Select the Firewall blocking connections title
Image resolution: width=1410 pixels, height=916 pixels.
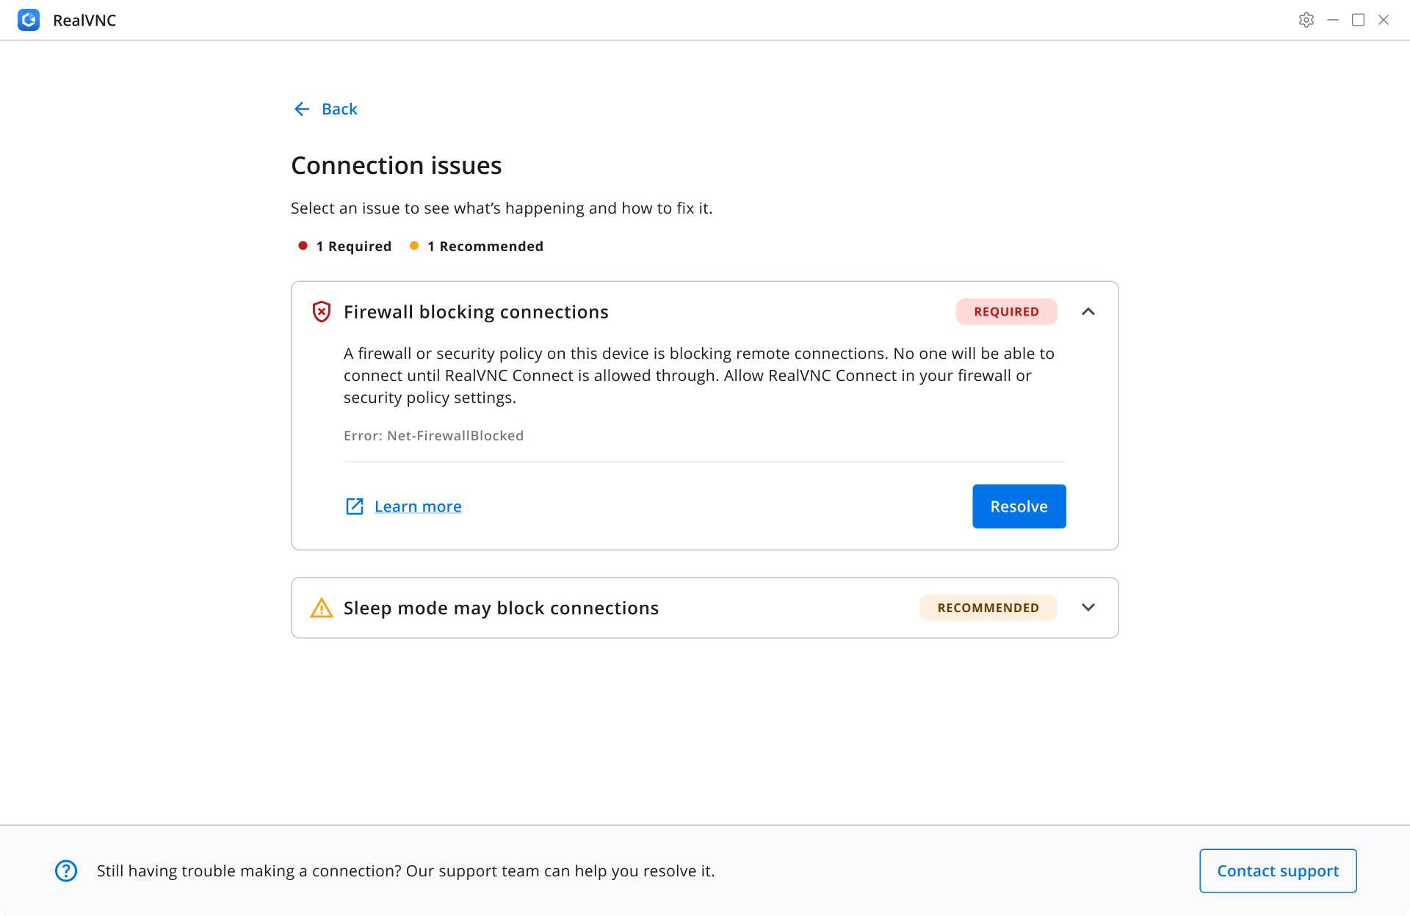click(x=476, y=312)
